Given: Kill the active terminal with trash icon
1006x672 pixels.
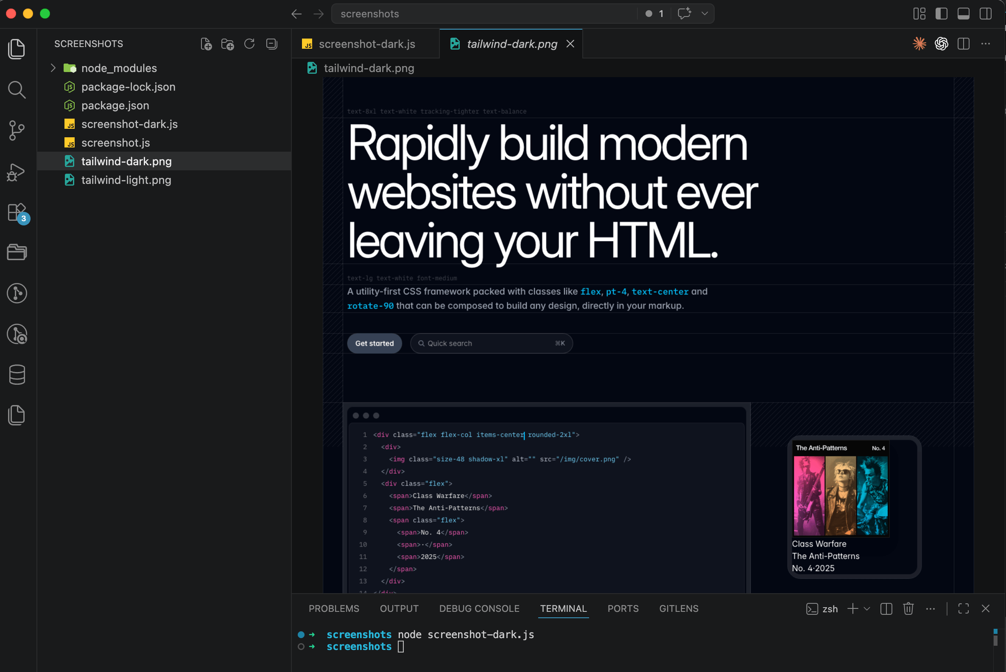Looking at the screenshot, I should click(x=908, y=608).
